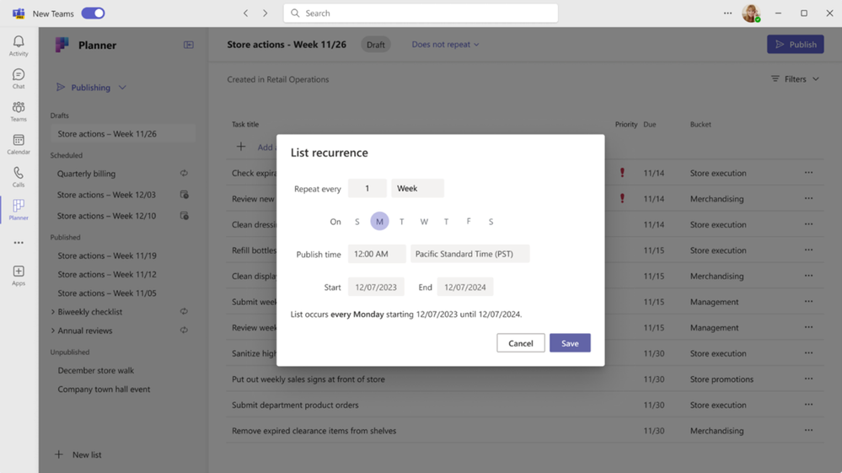This screenshot has height=473, width=842.
Task: Click the Planner logo icon
Action: point(62,45)
